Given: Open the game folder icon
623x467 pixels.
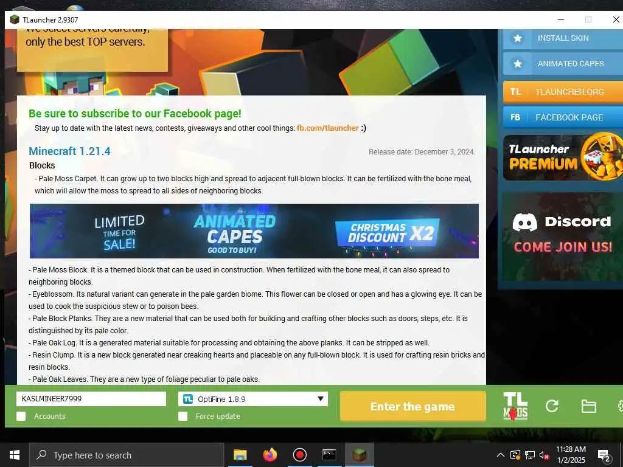Looking at the screenshot, I should [588, 406].
